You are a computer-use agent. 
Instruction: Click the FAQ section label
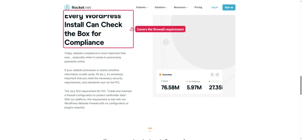(149, 128)
